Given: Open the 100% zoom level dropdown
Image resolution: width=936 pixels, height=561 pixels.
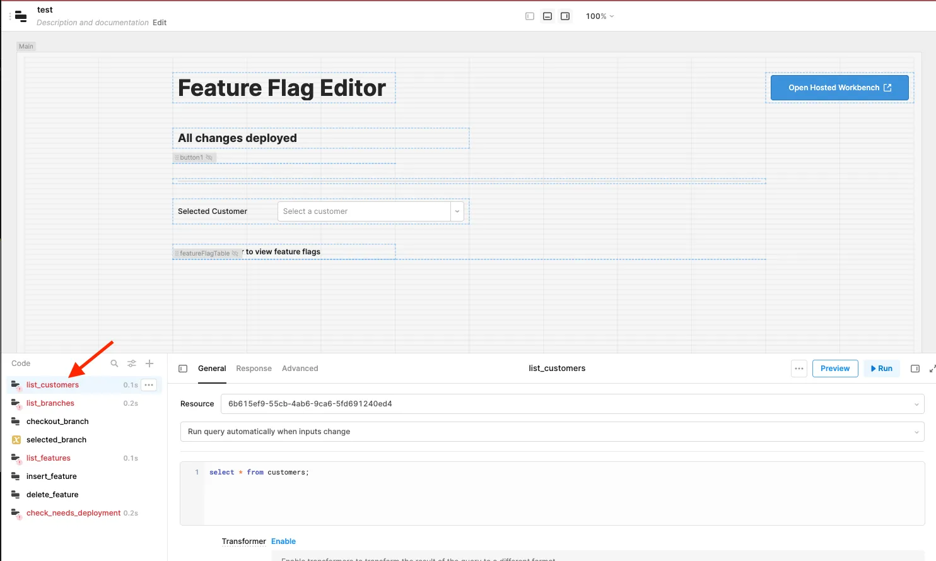Looking at the screenshot, I should [599, 16].
